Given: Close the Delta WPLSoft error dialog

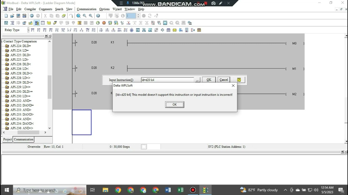Looking at the screenshot, I should tap(233, 86).
